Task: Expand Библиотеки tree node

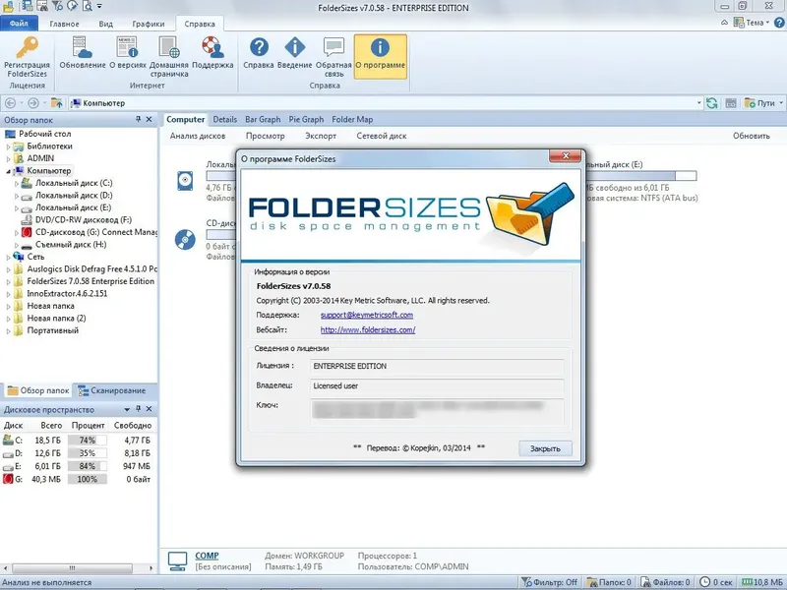Action: [8, 147]
